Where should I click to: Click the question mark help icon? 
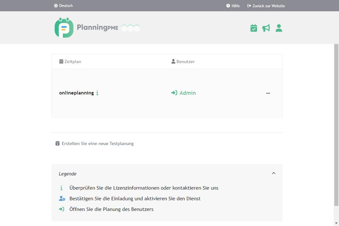point(228,6)
